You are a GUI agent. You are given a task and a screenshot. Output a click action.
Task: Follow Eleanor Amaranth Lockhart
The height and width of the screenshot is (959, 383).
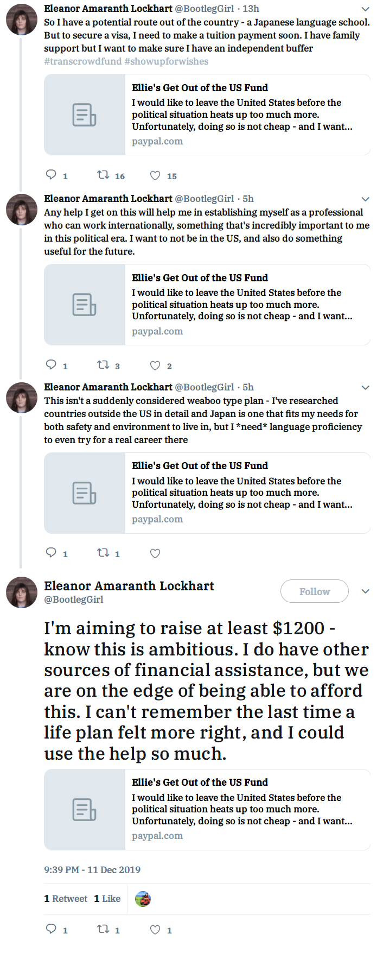click(x=314, y=591)
